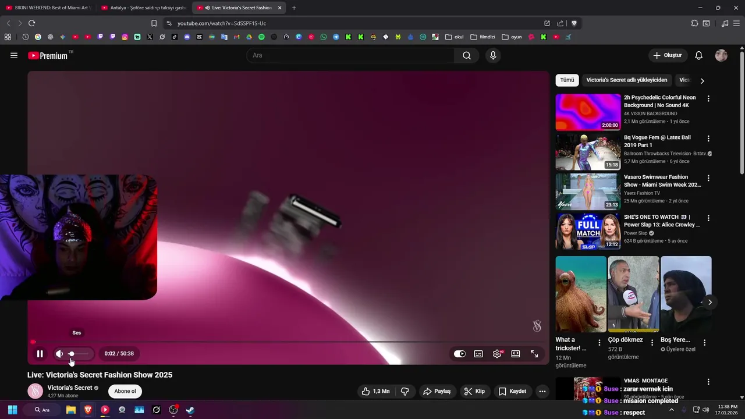Open the Brave Shields lion icon
The width and height of the screenshot is (745, 419).
(x=574, y=23)
